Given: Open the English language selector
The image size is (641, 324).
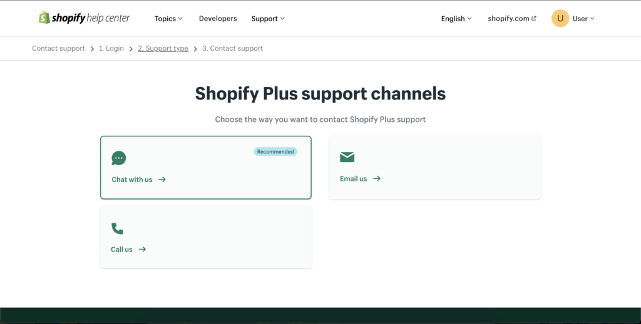Looking at the screenshot, I should [456, 19].
